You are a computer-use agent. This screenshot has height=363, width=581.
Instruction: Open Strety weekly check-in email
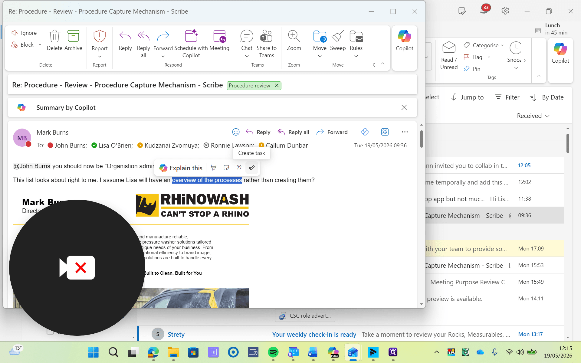[x=351, y=334]
